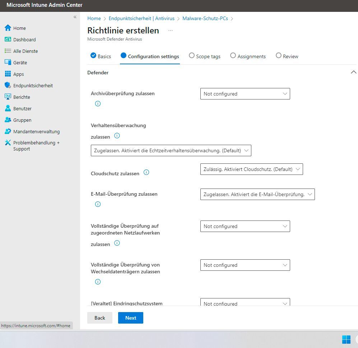
Task: Open the info tooltip beside Cloudschutz zulassen
Action: click(x=146, y=172)
